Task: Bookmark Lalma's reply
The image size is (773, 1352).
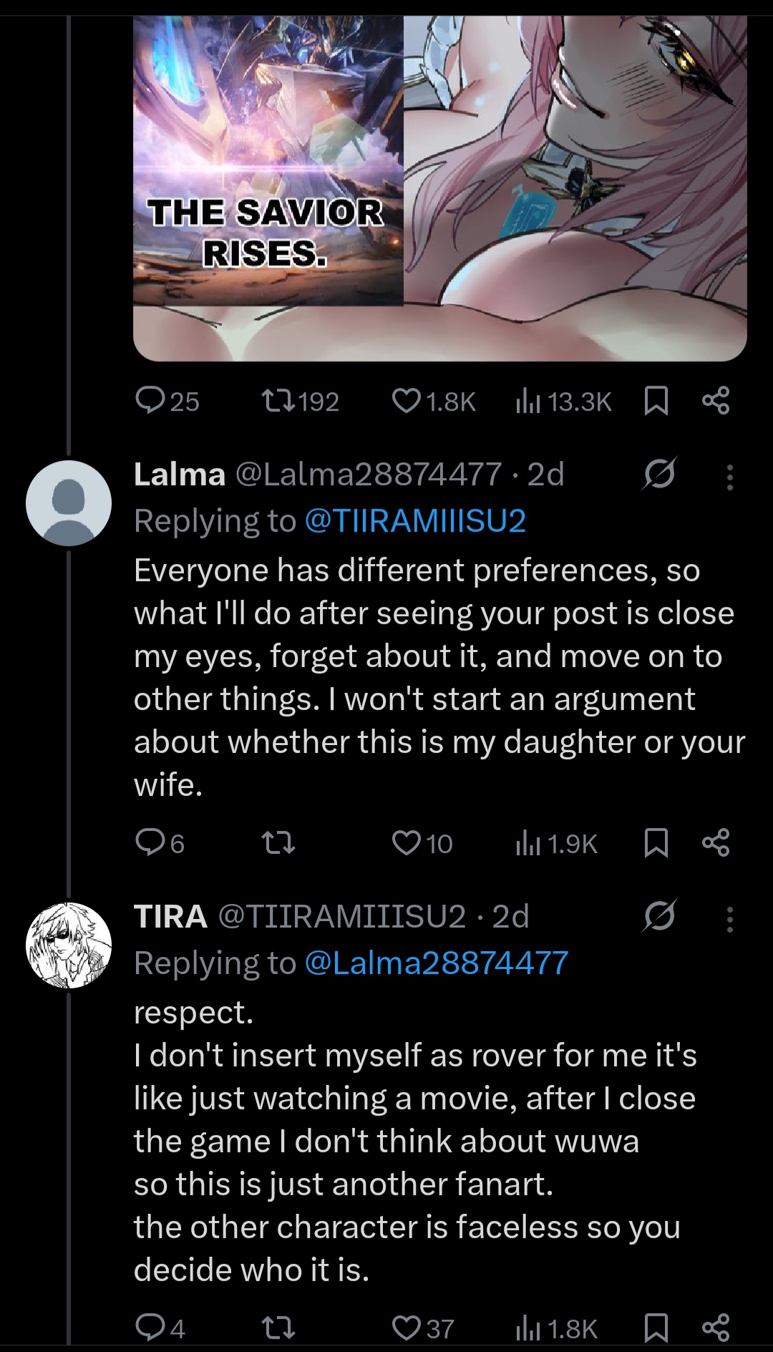Action: pyautogui.click(x=656, y=843)
